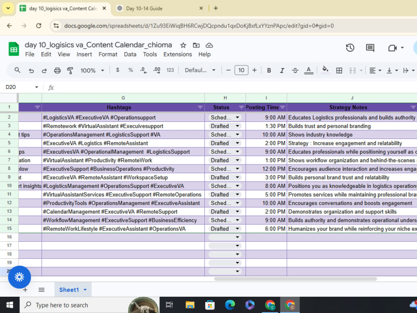Reload the current page
This screenshot has width=417, height=313.
(x=38, y=25)
